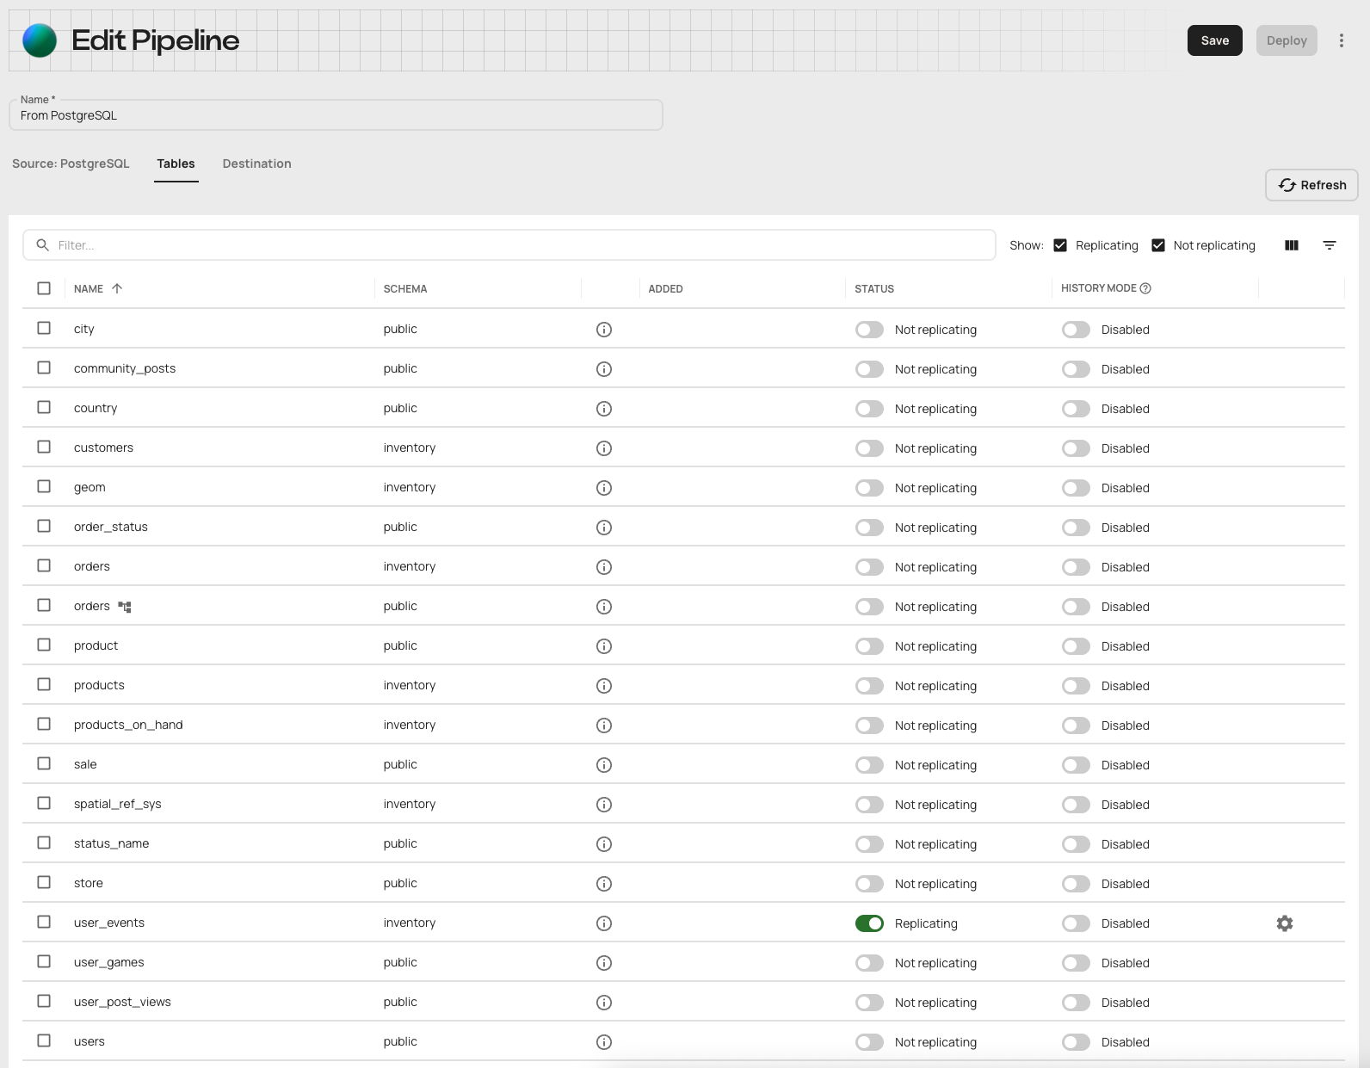Sort by Schema column header

click(x=405, y=289)
